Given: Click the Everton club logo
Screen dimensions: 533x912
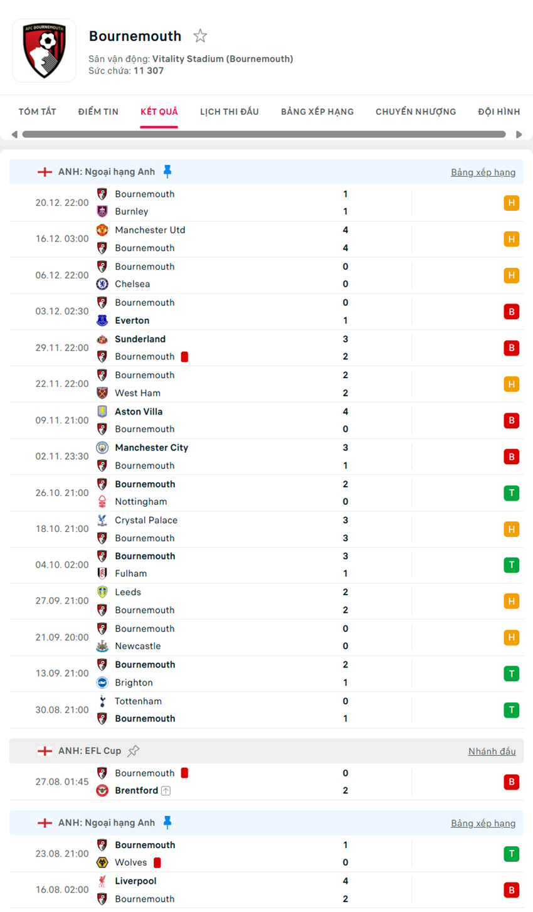Looking at the screenshot, I should tap(102, 321).
